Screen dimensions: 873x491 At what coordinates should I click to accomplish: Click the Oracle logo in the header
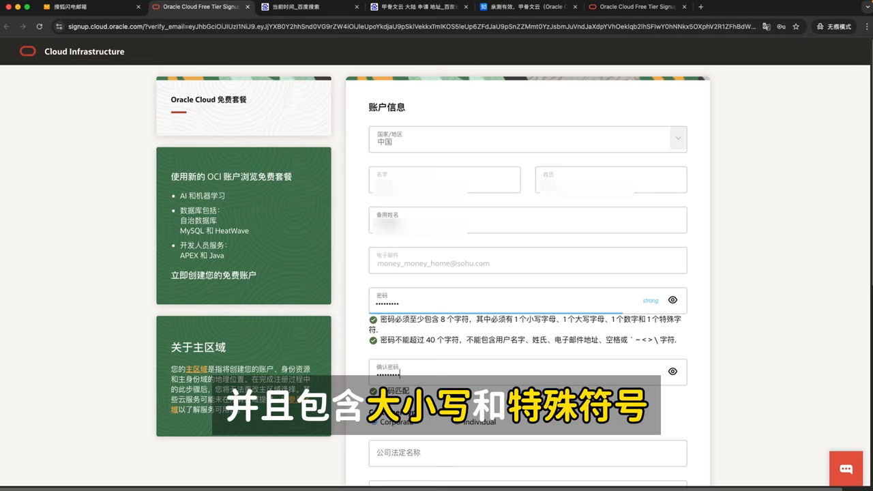28,51
